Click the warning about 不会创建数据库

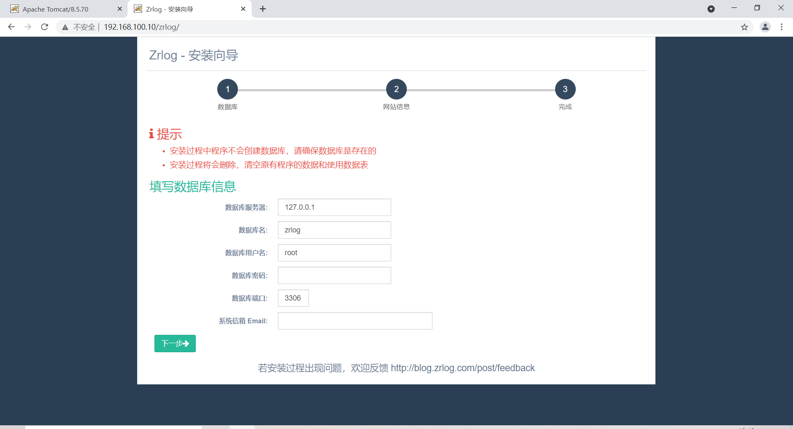[x=273, y=151]
